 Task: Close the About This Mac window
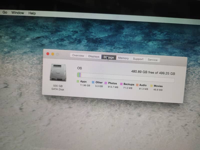[48, 54]
